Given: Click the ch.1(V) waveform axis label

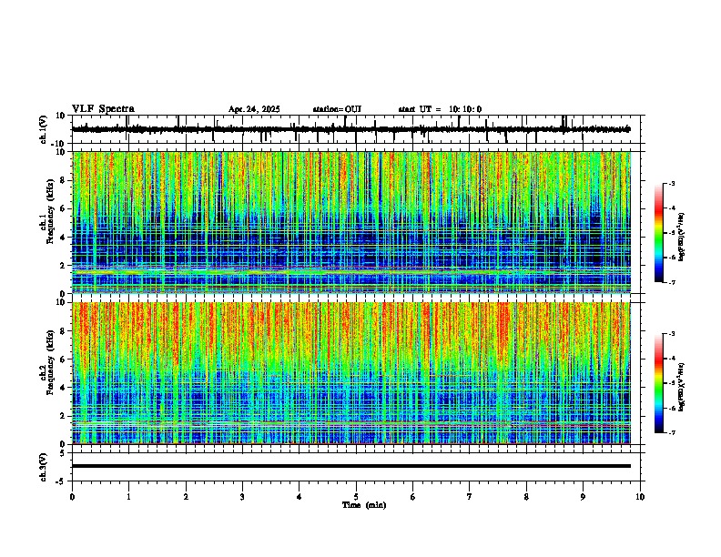Looking at the screenshot, I should [x=44, y=129].
